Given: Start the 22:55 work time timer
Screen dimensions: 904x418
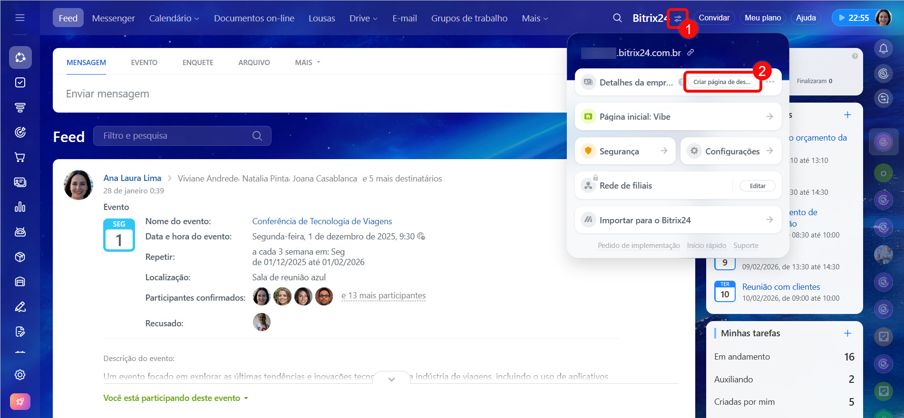Looking at the screenshot, I should point(853,18).
